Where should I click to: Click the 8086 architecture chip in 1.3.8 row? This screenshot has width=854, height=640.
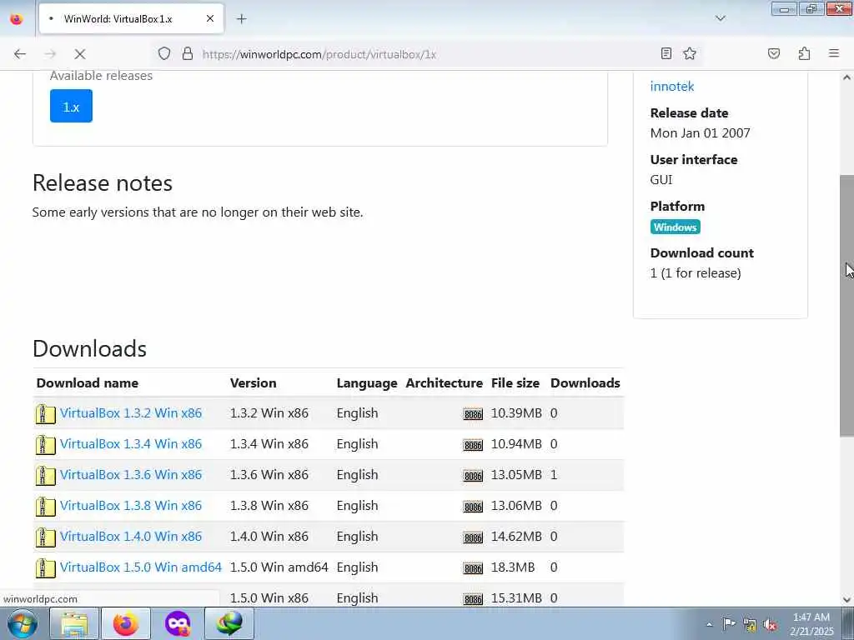pos(473,507)
